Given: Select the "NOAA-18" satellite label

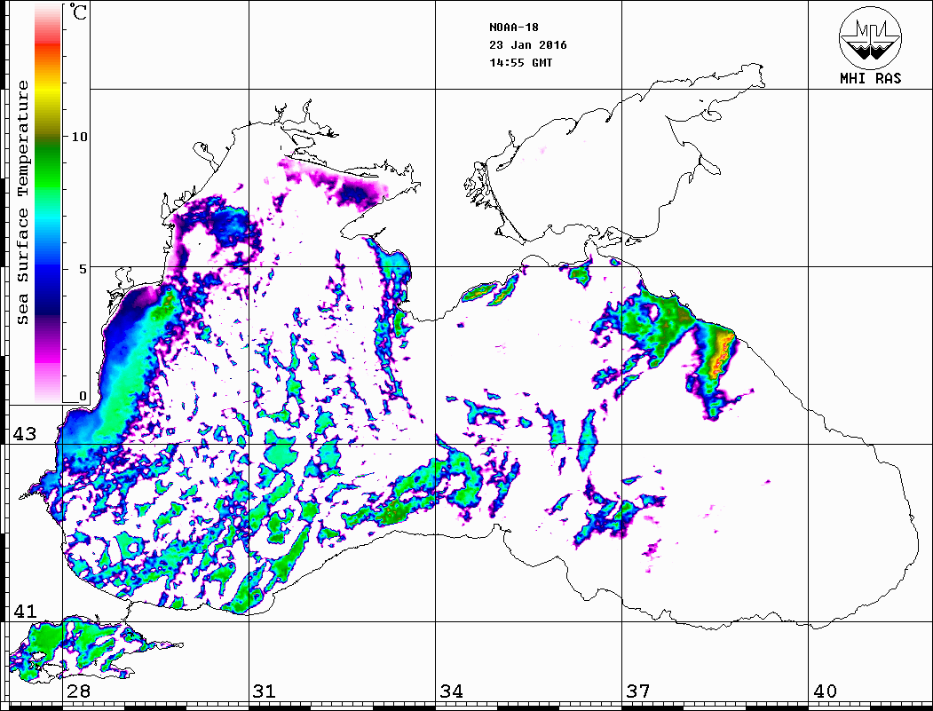Looking at the screenshot, I should (514, 28).
